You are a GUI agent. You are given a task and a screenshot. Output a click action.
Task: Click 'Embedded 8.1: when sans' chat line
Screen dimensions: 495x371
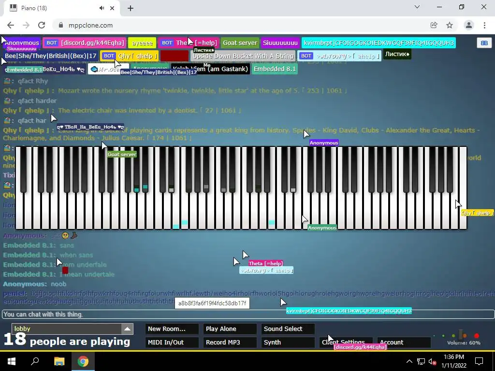coord(48,255)
